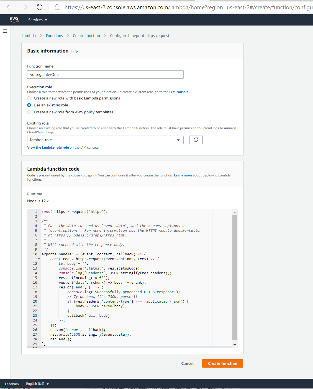Click the 'Runtime' label
313x389 pixels.
pyautogui.click(x=35, y=194)
